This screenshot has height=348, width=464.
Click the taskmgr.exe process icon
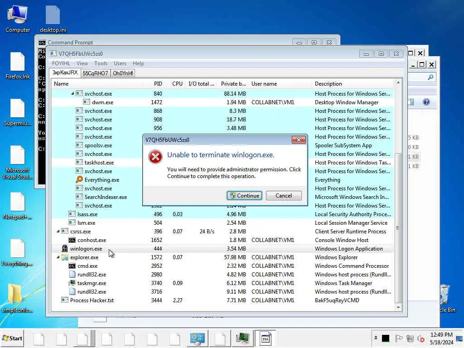pyautogui.click(x=72, y=283)
